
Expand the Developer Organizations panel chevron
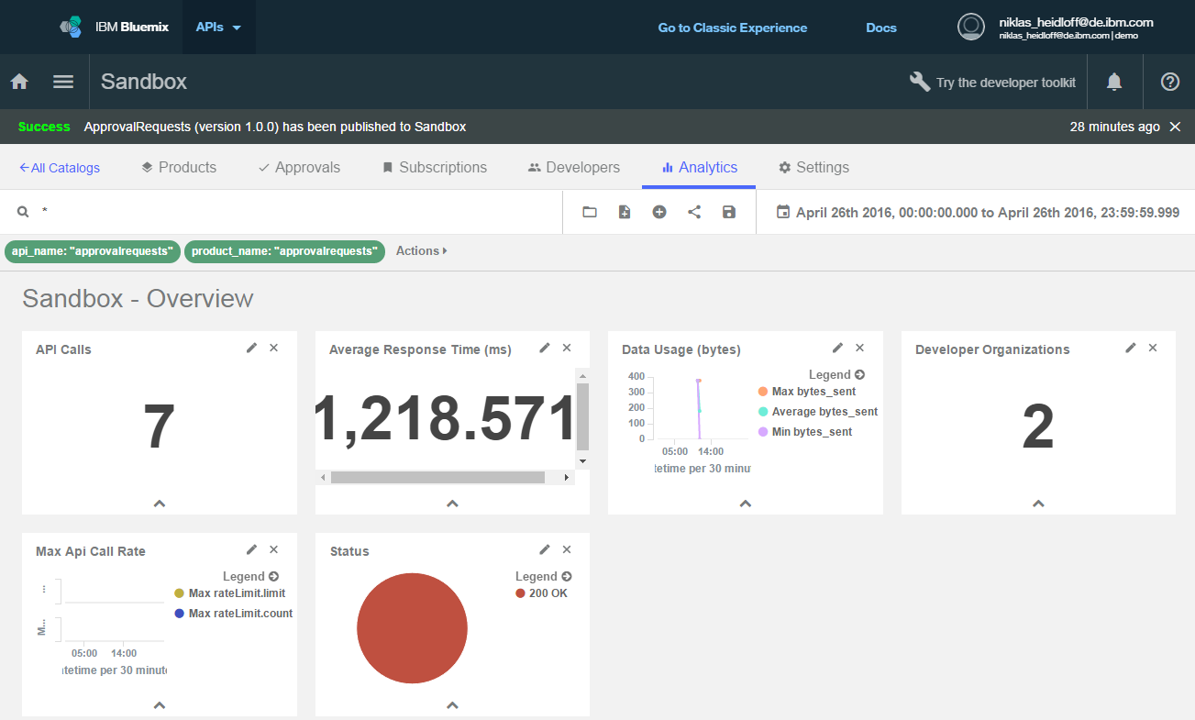1038,504
